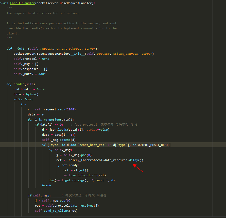Image resolution: width=226 pixels, height=218 pixels.
Task: Click the self._mutex = None line
Action: click(30, 74)
